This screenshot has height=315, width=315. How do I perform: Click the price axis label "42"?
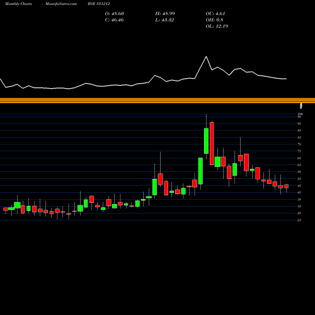pos(299,193)
